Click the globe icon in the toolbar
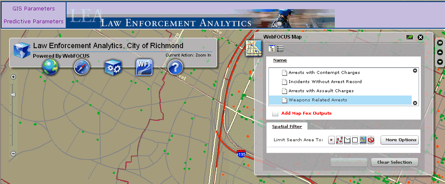Image resolution: width=445 pixels, height=184 pixels. 50,67
